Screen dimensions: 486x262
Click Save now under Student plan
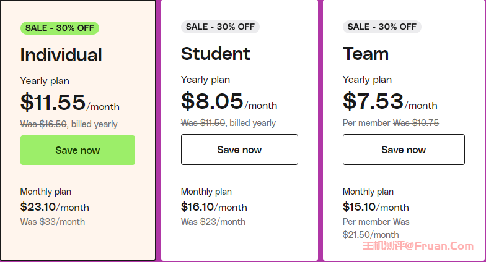pyautogui.click(x=239, y=150)
